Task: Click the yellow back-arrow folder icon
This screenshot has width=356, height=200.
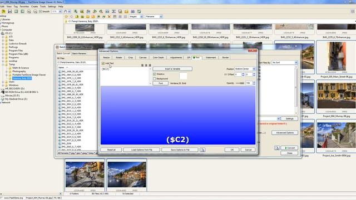Action: coord(66,17)
